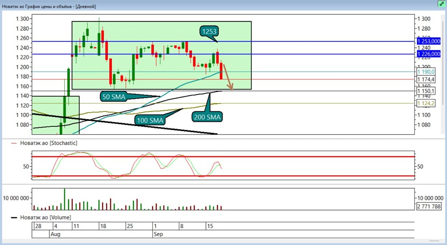447x245 pixels.
Task: Click the brown downward arrow on the chart
Action: pyautogui.click(x=228, y=77)
